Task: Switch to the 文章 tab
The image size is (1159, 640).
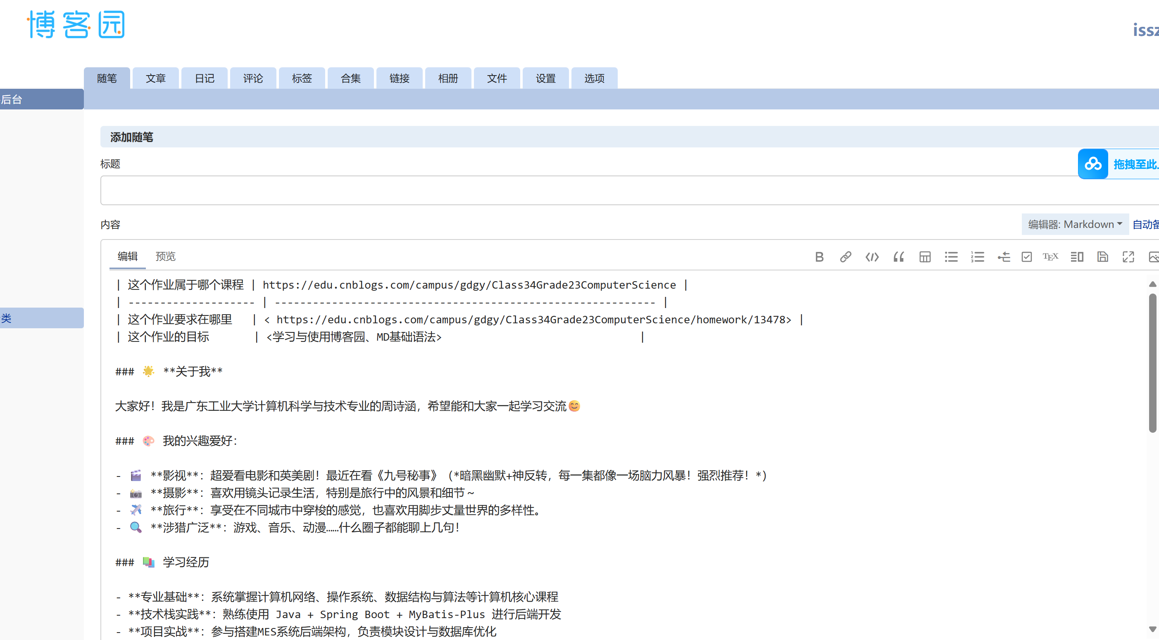Action: pos(156,78)
